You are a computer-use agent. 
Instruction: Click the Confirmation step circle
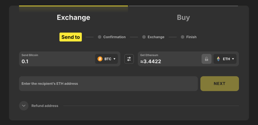[100, 37]
